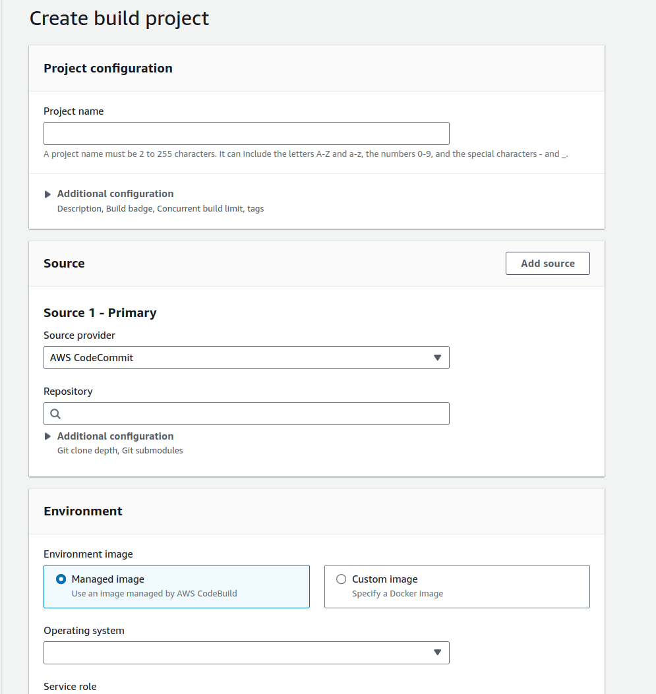Select the Custom image radio button

pyautogui.click(x=342, y=579)
